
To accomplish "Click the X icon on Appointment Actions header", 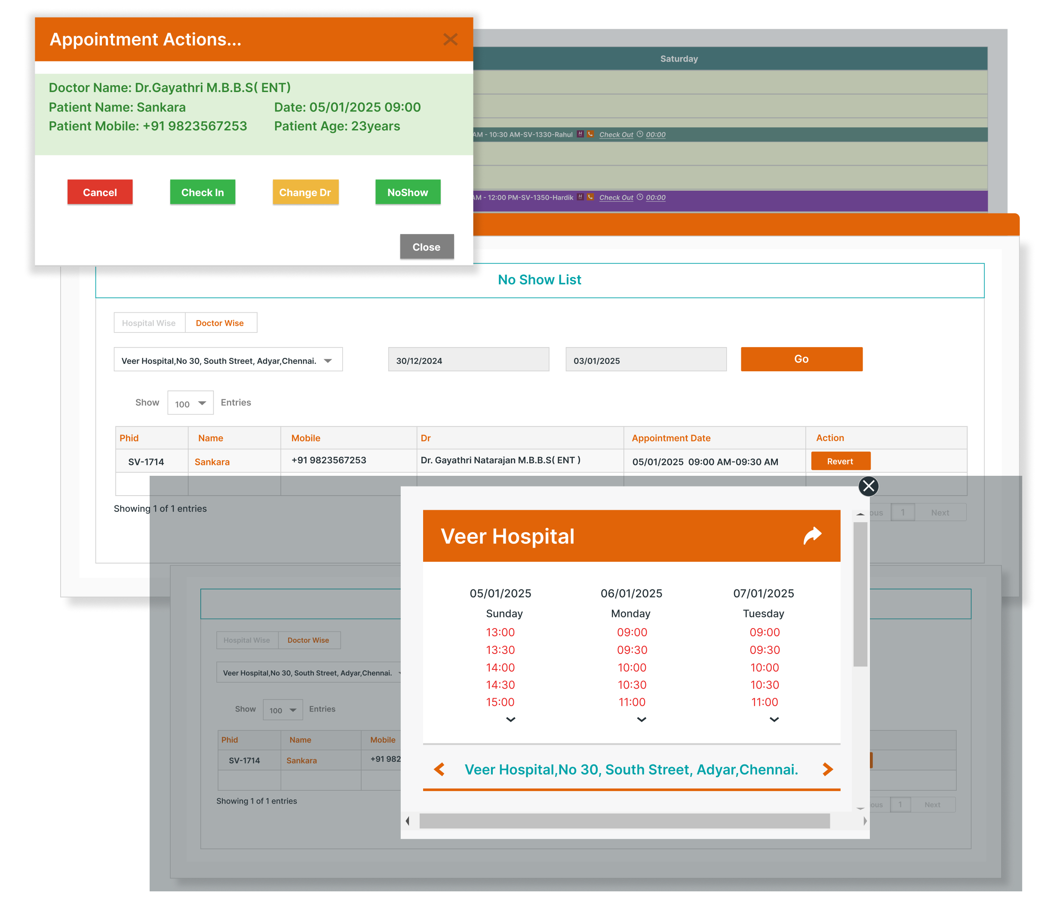I will click(450, 39).
